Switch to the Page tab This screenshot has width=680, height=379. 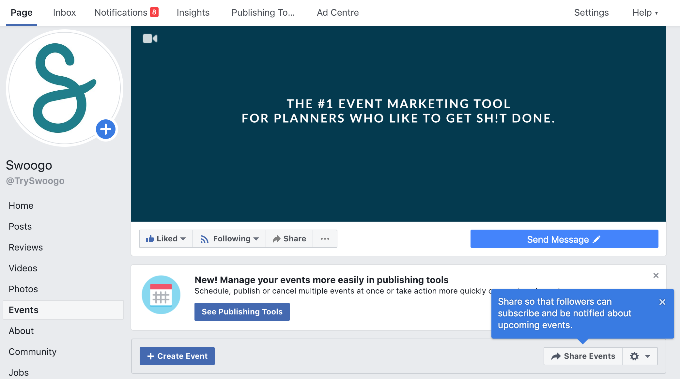pyautogui.click(x=22, y=12)
